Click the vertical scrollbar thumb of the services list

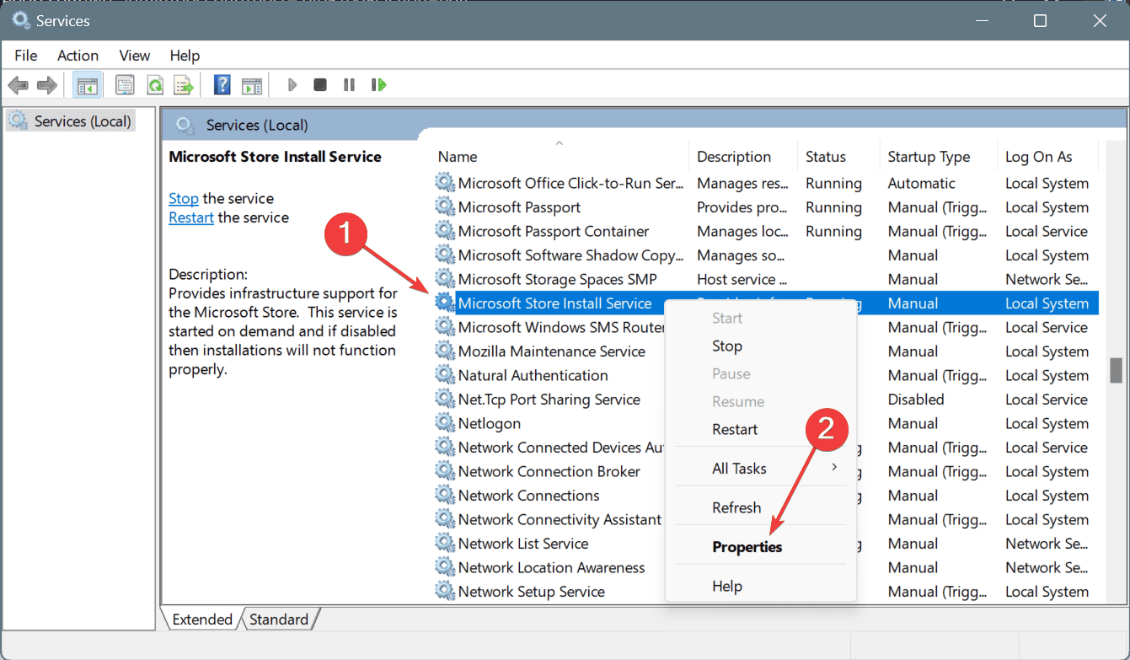pyautogui.click(x=1116, y=370)
